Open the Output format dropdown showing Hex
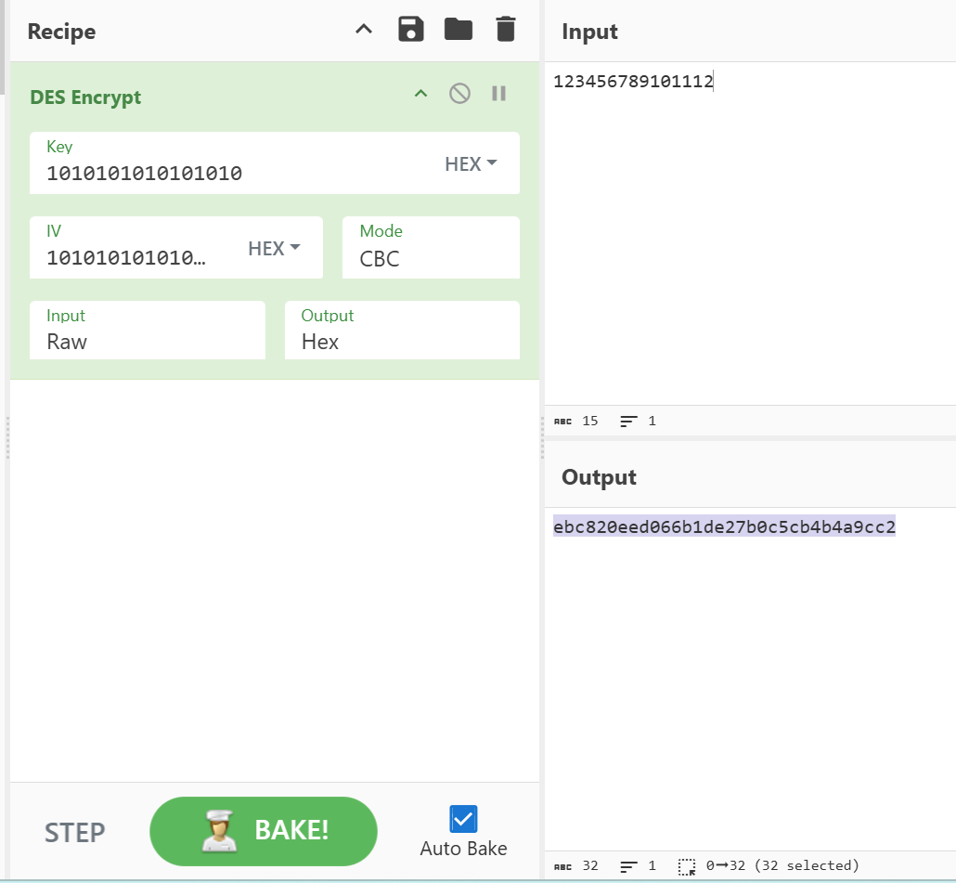 [403, 331]
